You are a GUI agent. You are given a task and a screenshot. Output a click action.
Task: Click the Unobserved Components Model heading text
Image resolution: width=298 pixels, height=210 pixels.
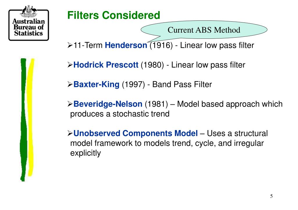click(136, 134)
